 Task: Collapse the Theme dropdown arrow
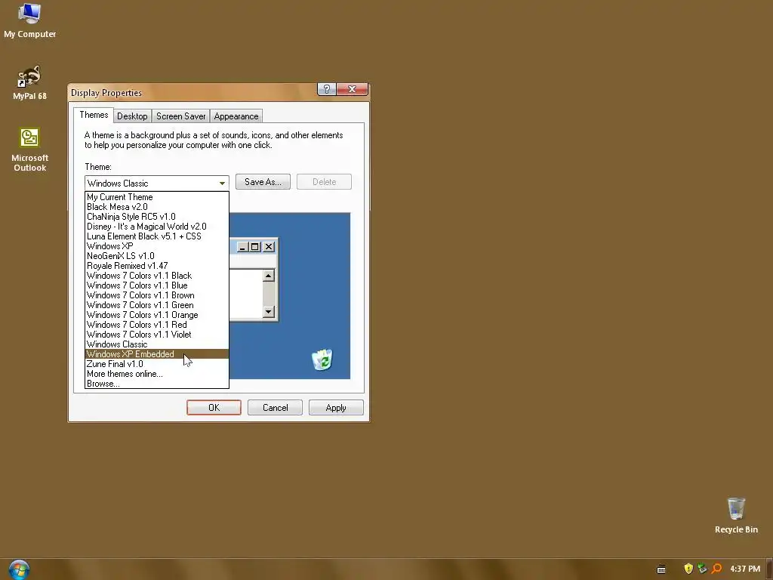(x=223, y=184)
